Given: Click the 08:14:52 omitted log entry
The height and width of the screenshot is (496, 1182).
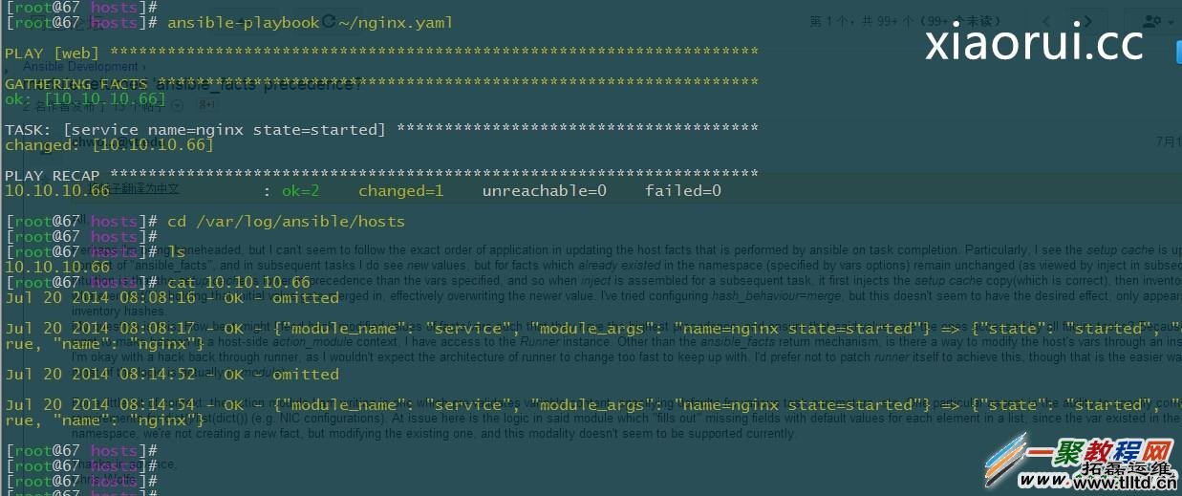Looking at the screenshot, I should [x=172, y=374].
